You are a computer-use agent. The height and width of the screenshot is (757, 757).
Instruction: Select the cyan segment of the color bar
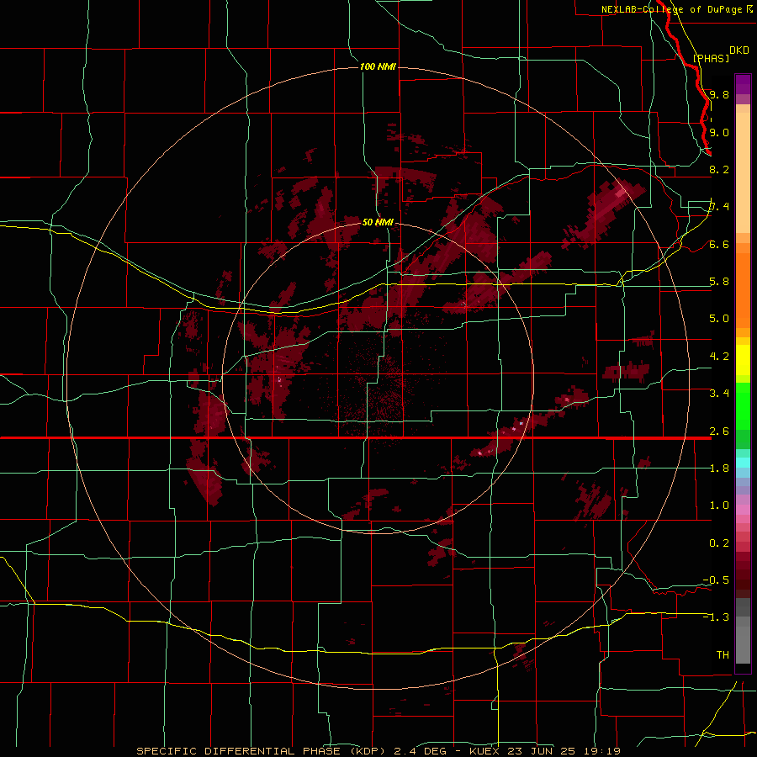[743, 463]
